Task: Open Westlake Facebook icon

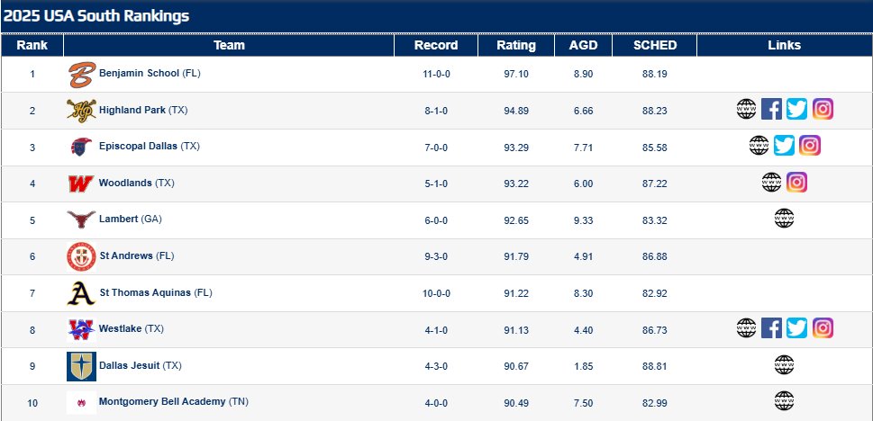Action: (x=771, y=328)
